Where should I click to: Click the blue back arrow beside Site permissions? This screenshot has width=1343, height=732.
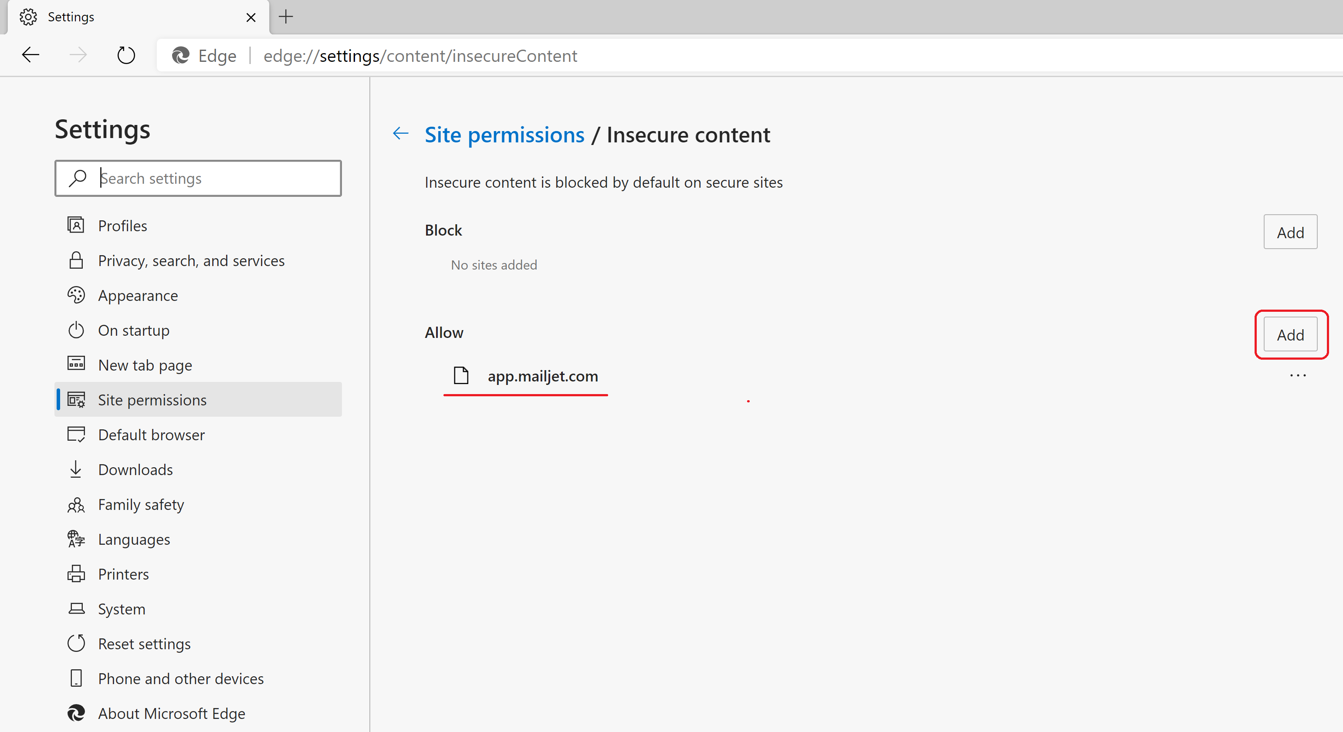point(400,134)
